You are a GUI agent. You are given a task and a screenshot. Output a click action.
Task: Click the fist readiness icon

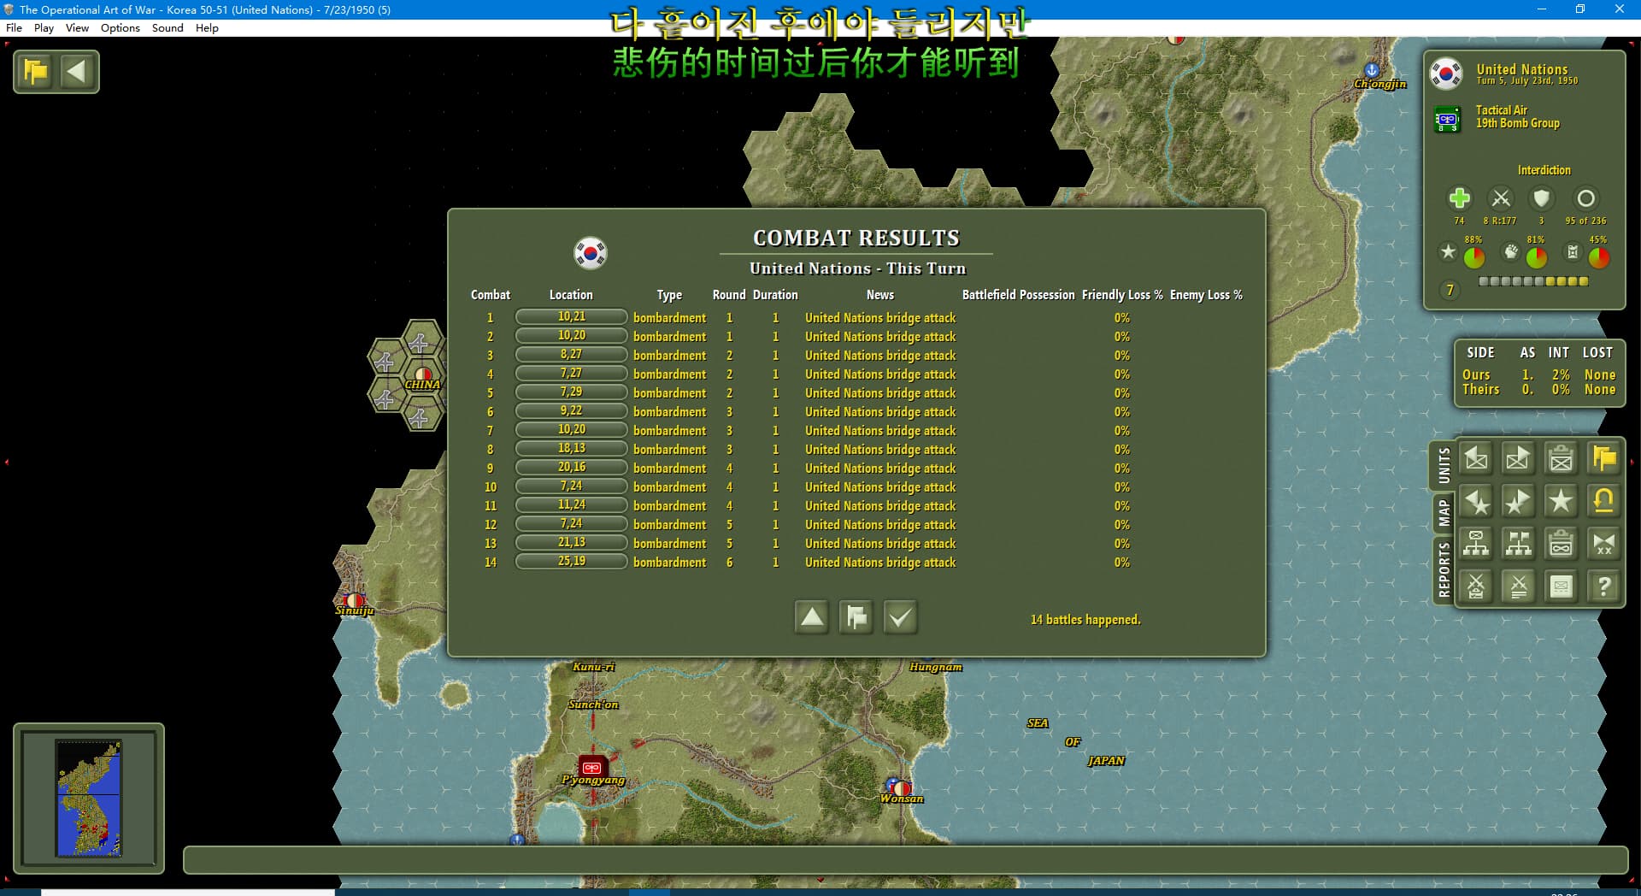(x=1511, y=252)
